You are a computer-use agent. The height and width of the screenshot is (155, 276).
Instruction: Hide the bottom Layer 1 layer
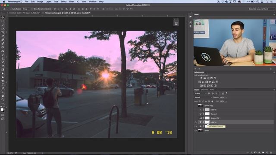click(195, 130)
